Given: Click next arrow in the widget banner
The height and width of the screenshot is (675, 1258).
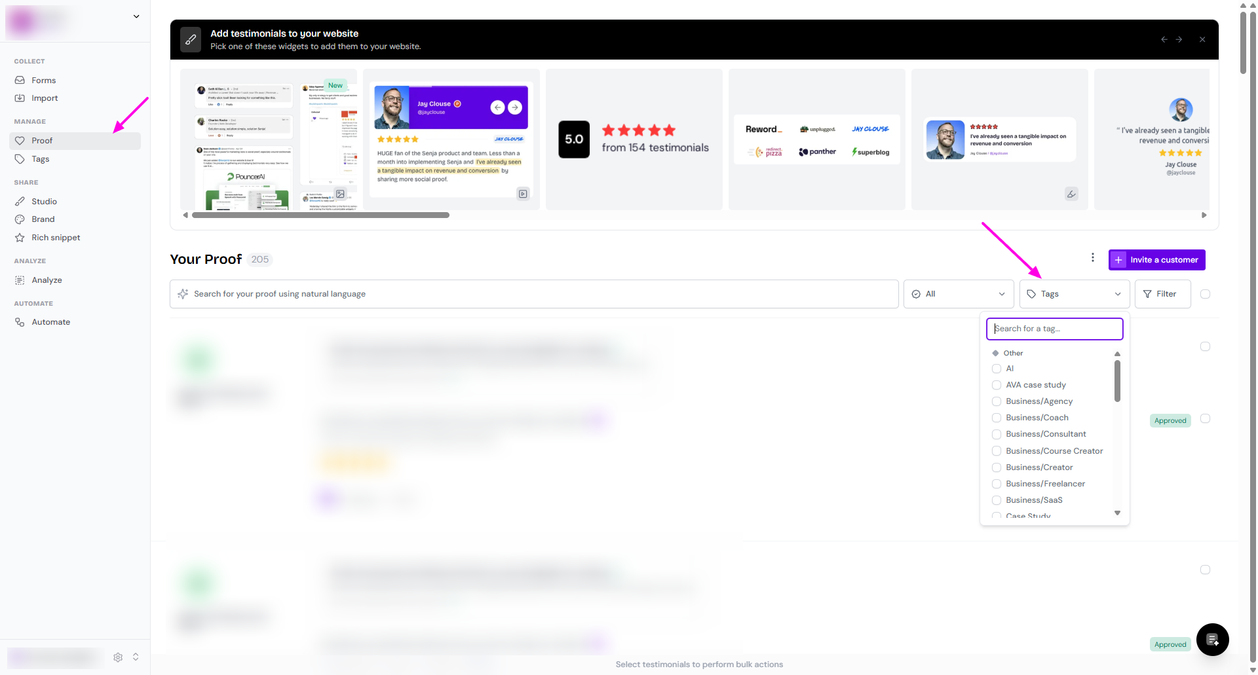Looking at the screenshot, I should pos(1179,40).
